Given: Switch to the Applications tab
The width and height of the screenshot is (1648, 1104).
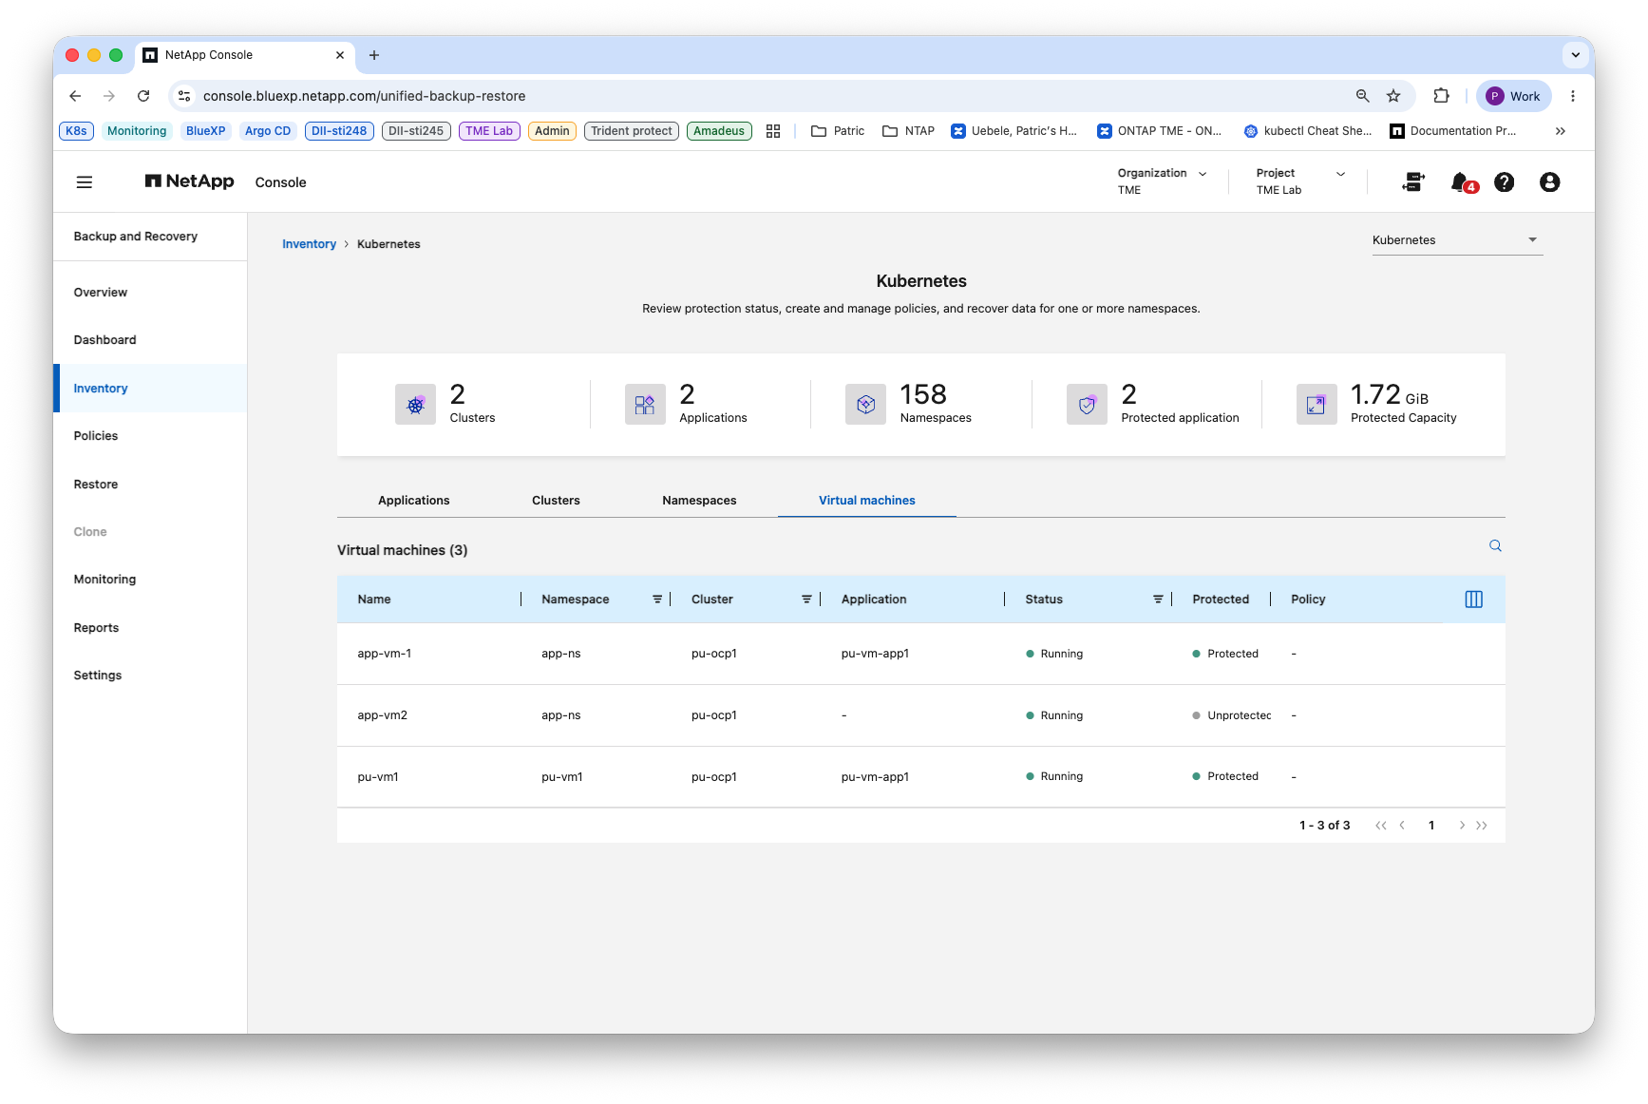Looking at the screenshot, I should (414, 501).
